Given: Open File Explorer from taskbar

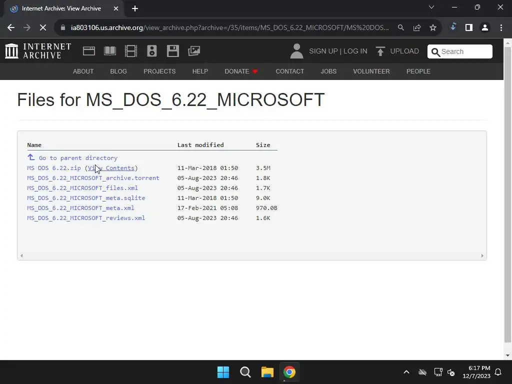Looking at the screenshot, I should [267, 372].
